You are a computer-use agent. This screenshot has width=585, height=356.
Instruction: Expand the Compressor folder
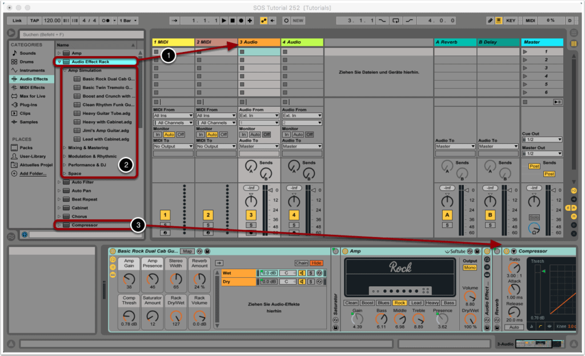pyautogui.click(x=59, y=225)
